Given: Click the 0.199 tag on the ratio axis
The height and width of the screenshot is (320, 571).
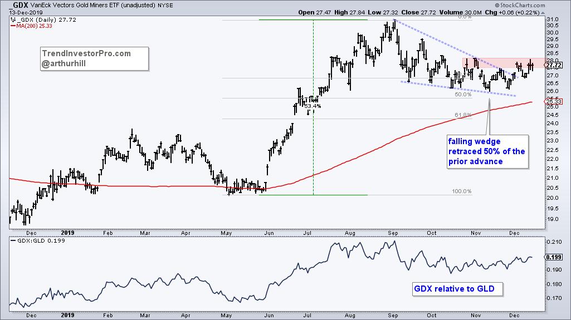Looking at the screenshot, I should coord(554,257).
